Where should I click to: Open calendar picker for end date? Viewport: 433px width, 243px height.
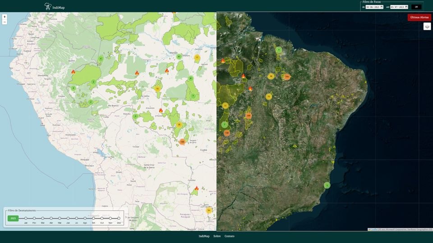[x=406, y=7]
